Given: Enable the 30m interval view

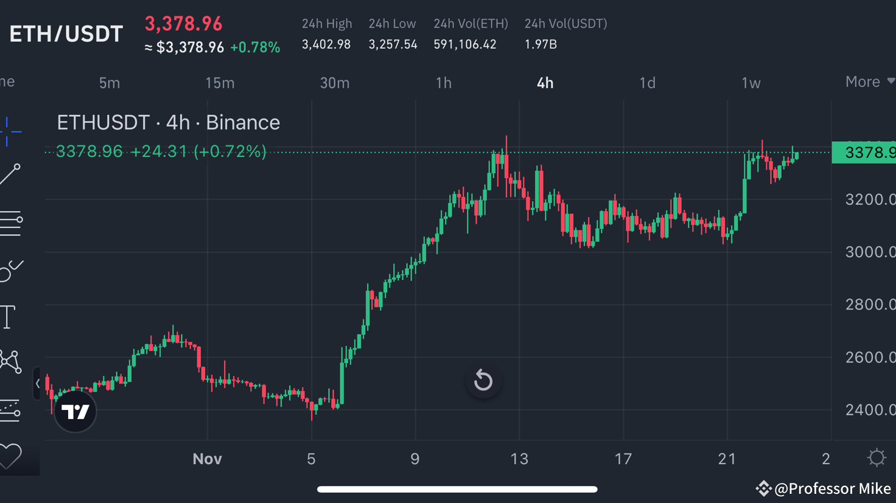Looking at the screenshot, I should [x=335, y=83].
